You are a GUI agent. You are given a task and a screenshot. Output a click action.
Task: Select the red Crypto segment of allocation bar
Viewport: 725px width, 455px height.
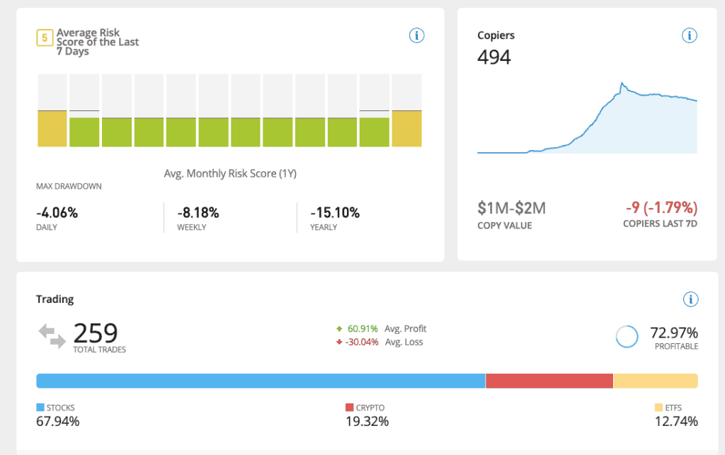click(549, 381)
